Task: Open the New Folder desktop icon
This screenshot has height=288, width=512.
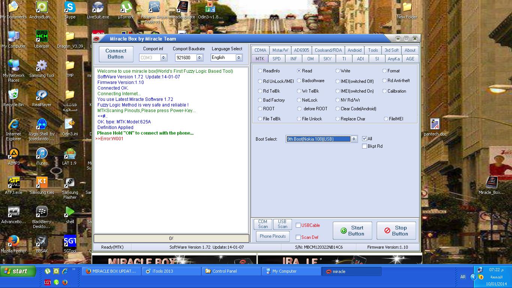Action: coord(407,10)
